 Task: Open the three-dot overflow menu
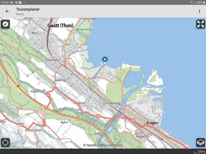pyautogui.click(x=199, y=11)
